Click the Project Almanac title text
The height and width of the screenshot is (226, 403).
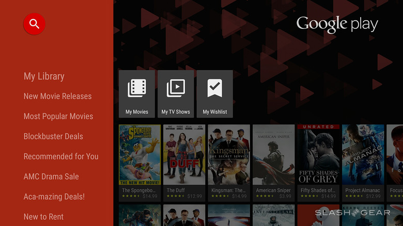pos(363,190)
